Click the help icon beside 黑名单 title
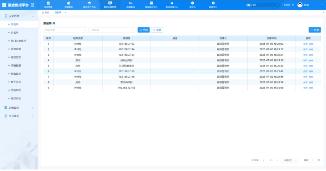 (54, 23)
